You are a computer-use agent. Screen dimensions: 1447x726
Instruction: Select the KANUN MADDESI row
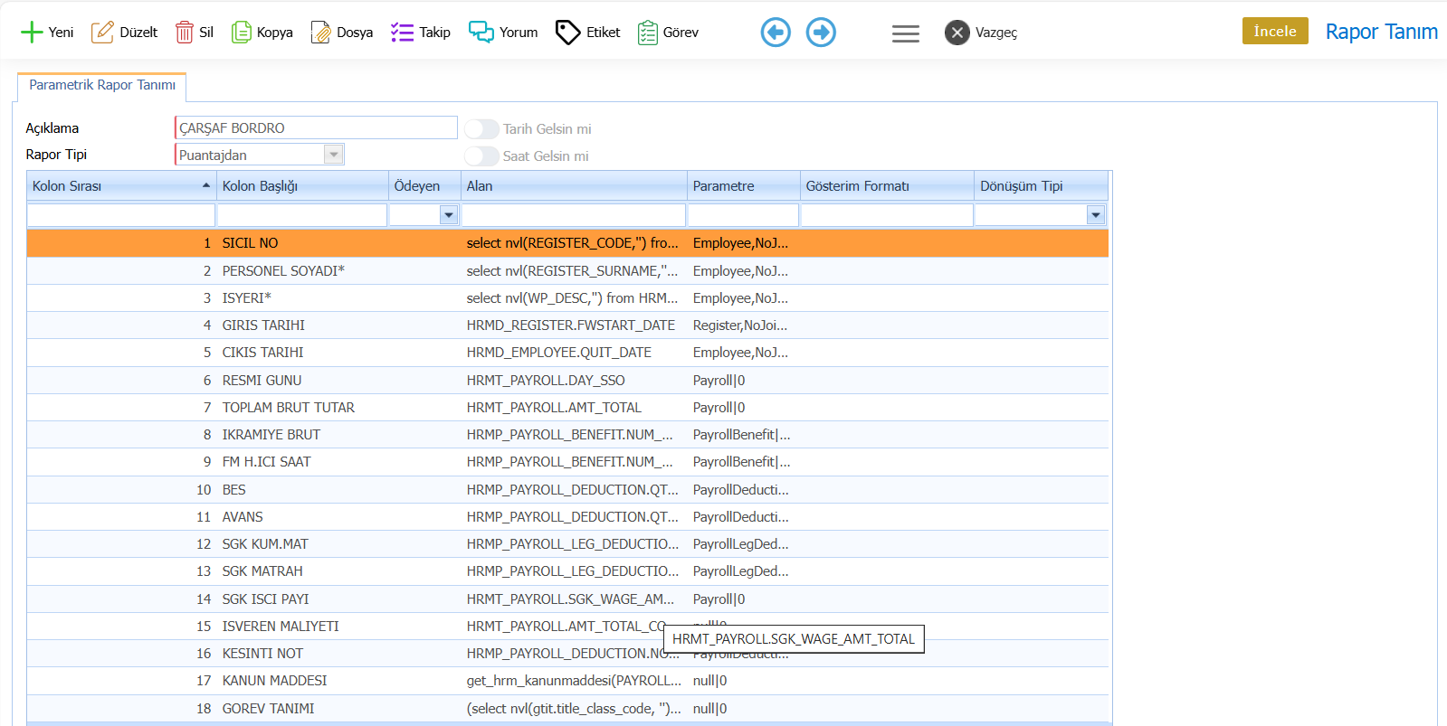[x=567, y=681]
